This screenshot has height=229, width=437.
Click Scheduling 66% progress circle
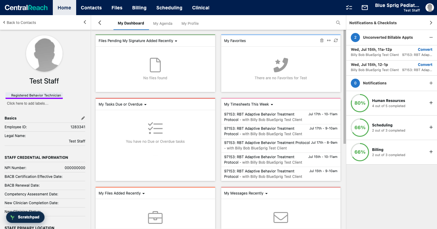coord(360,127)
